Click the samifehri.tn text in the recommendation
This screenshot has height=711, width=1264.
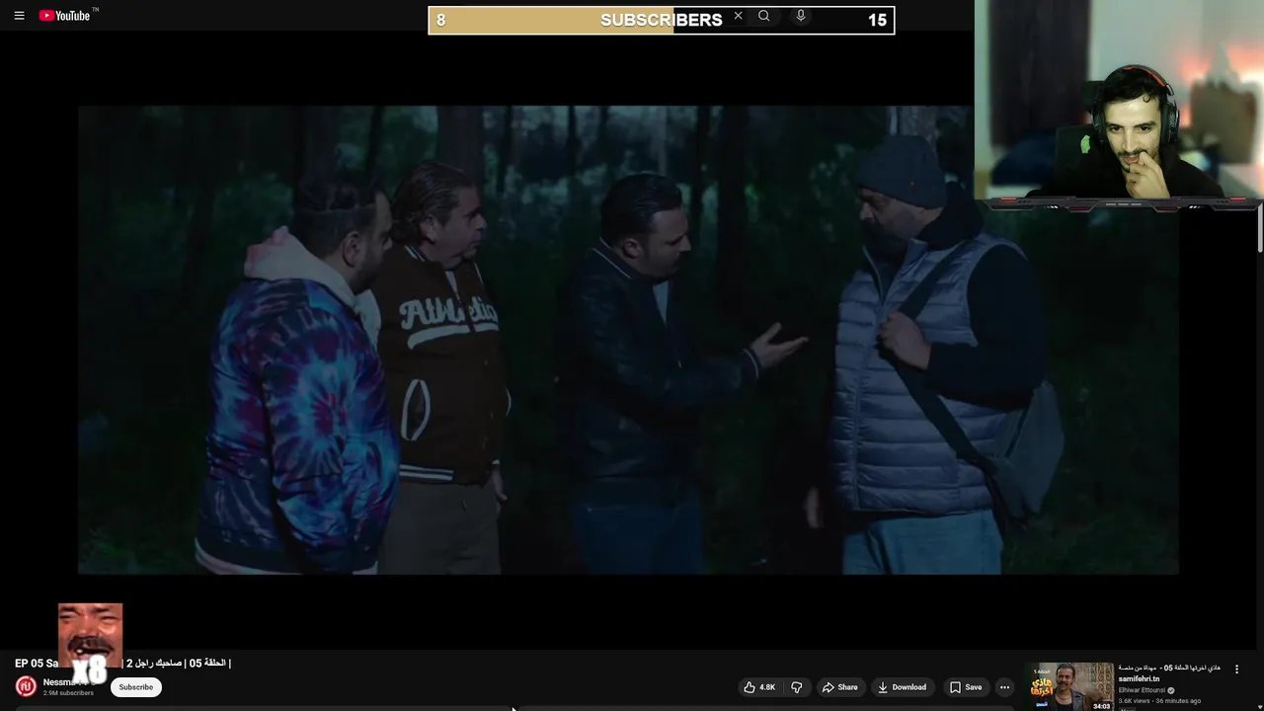click(x=1139, y=679)
